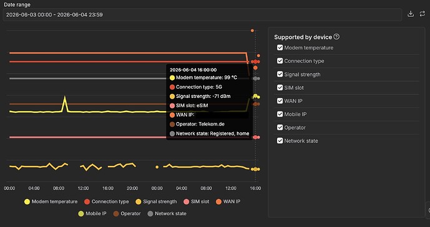Viewport: 430px width, 227px height.
Task: Click the Modem temperature legend swatch
Action: (x=27, y=202)
